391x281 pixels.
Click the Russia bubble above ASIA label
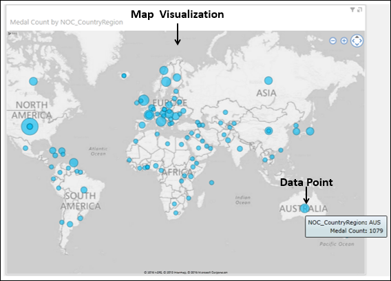coord(268,81)
